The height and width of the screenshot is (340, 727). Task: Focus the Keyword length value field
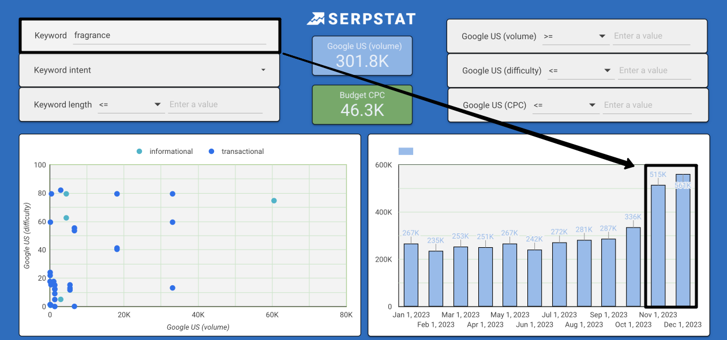click(215, 105)
